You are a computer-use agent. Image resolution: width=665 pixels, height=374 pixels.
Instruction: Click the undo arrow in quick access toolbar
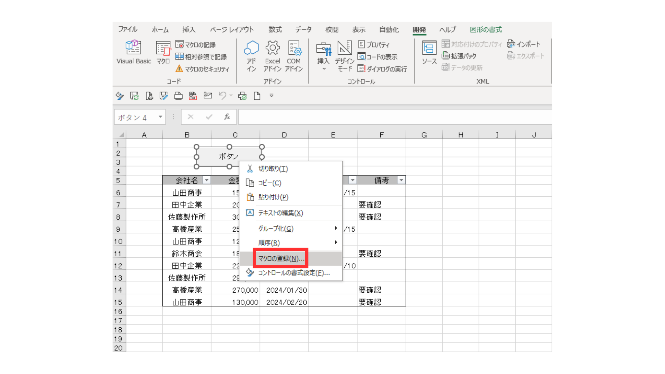tap(222, 96)
